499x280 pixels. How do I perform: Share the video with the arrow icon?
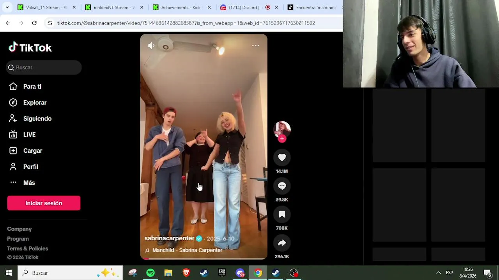point(282,243)
